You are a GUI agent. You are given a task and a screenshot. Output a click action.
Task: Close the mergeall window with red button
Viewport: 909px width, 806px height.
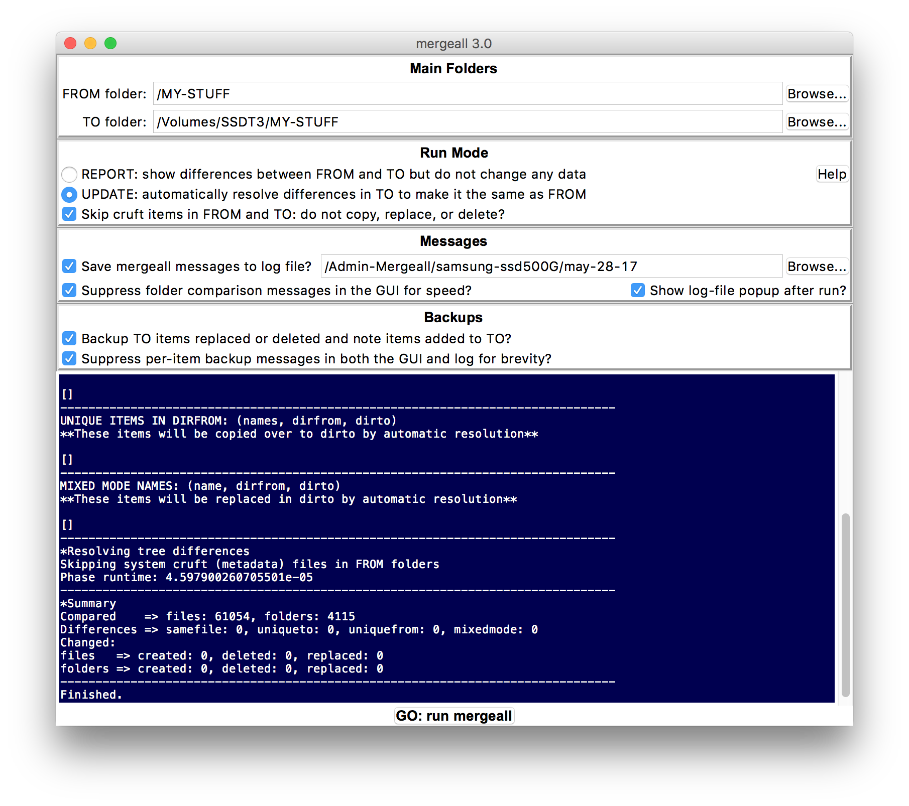(x=70, y=44)
